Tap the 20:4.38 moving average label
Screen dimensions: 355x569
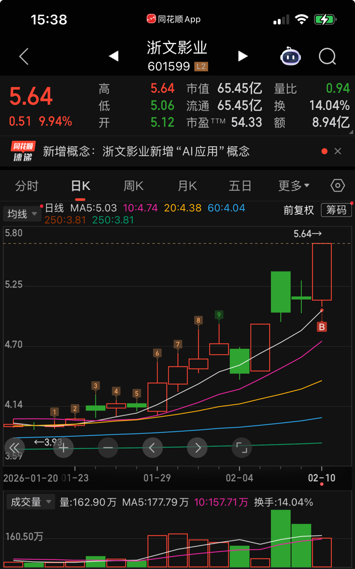pyautogui.click(x=183, y=209)
